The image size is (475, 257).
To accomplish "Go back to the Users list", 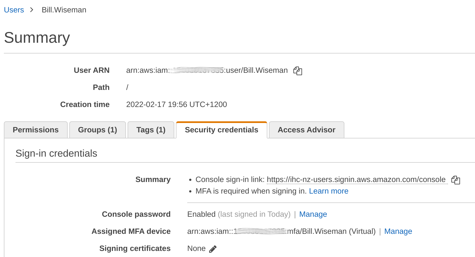I will pos(14,10).
